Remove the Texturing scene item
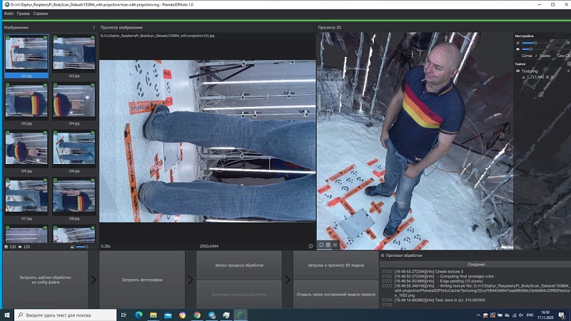 (x=568, y=71)
